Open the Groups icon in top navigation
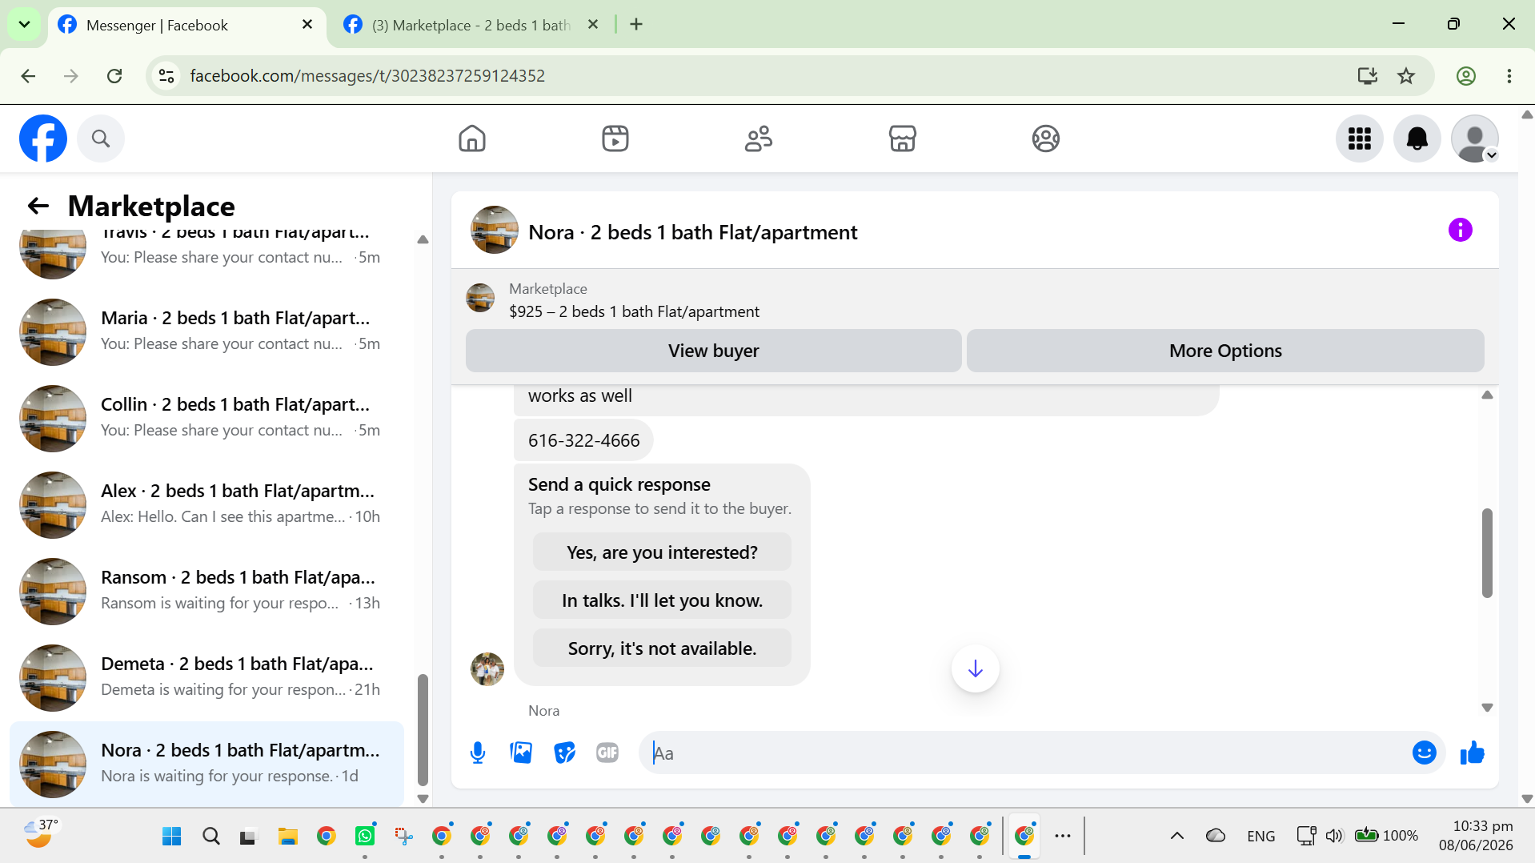Viewport: 1535px width, 863px height. (1046, 138)
